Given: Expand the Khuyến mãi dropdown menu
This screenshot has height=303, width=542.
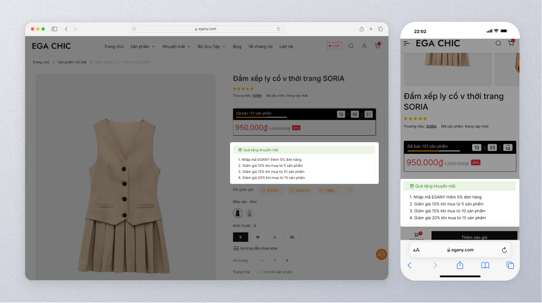Looking at the screenshot, I should tap(176, 47).
